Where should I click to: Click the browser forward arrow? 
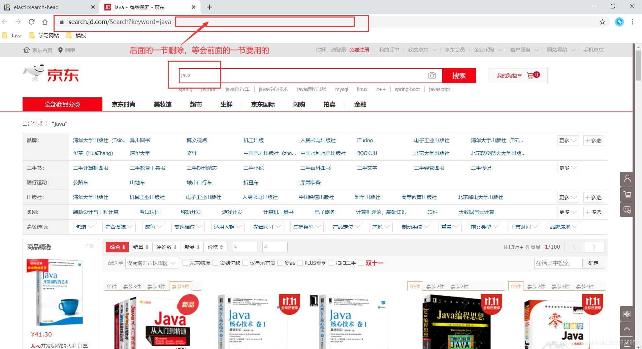[x=18, y=22]
